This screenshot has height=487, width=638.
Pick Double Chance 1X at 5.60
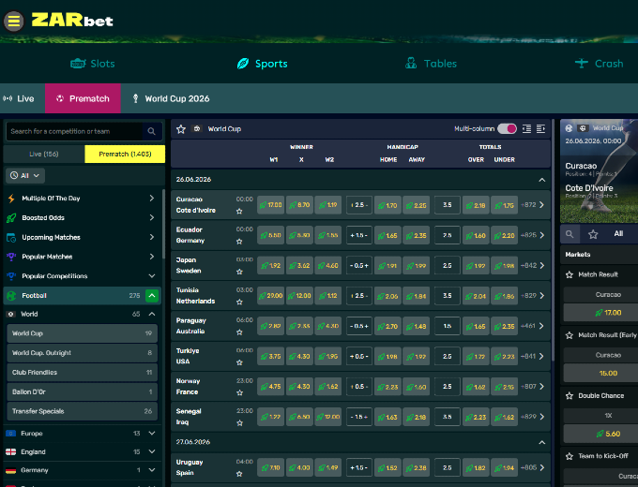click(608, 434)
